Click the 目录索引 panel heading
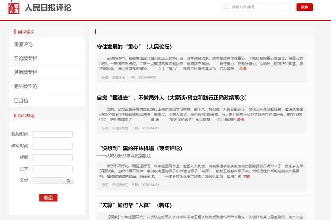 coord(26,32)
